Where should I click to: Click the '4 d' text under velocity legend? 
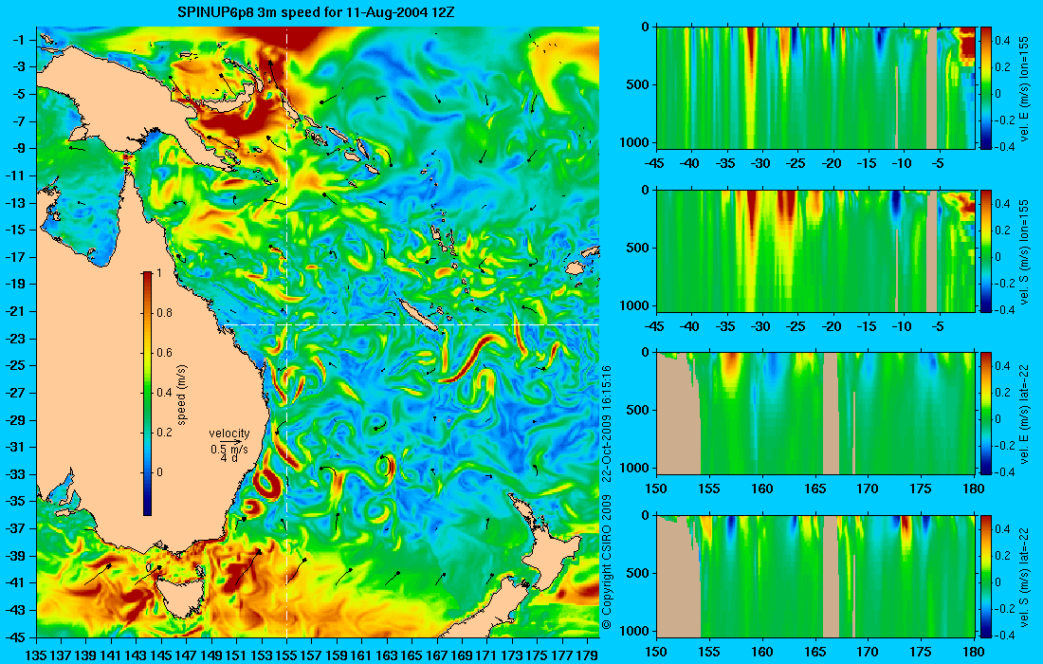[229, 458]
